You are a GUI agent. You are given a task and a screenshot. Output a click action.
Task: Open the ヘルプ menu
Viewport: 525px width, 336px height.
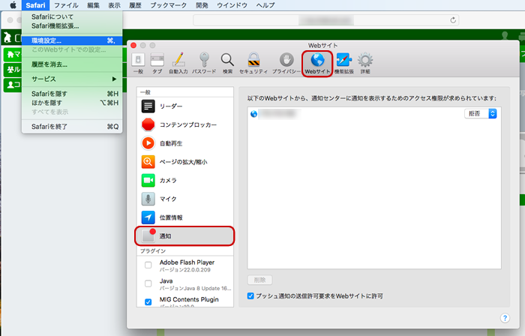(265, 5)
